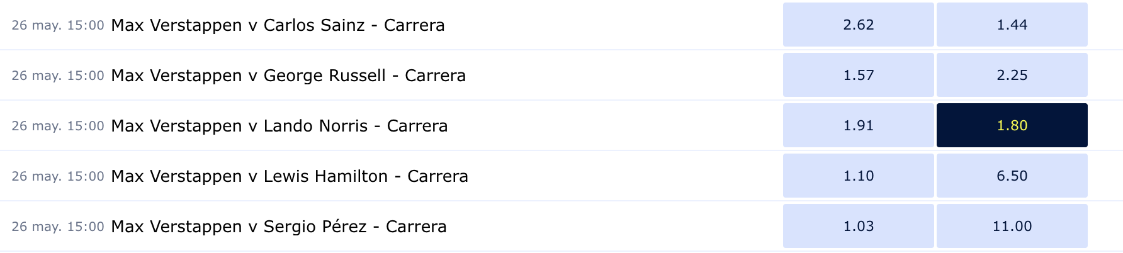1123x253 pixels.
Task: Open Max Verstappen v Lando Norris event
Action: tap(279, 126)
